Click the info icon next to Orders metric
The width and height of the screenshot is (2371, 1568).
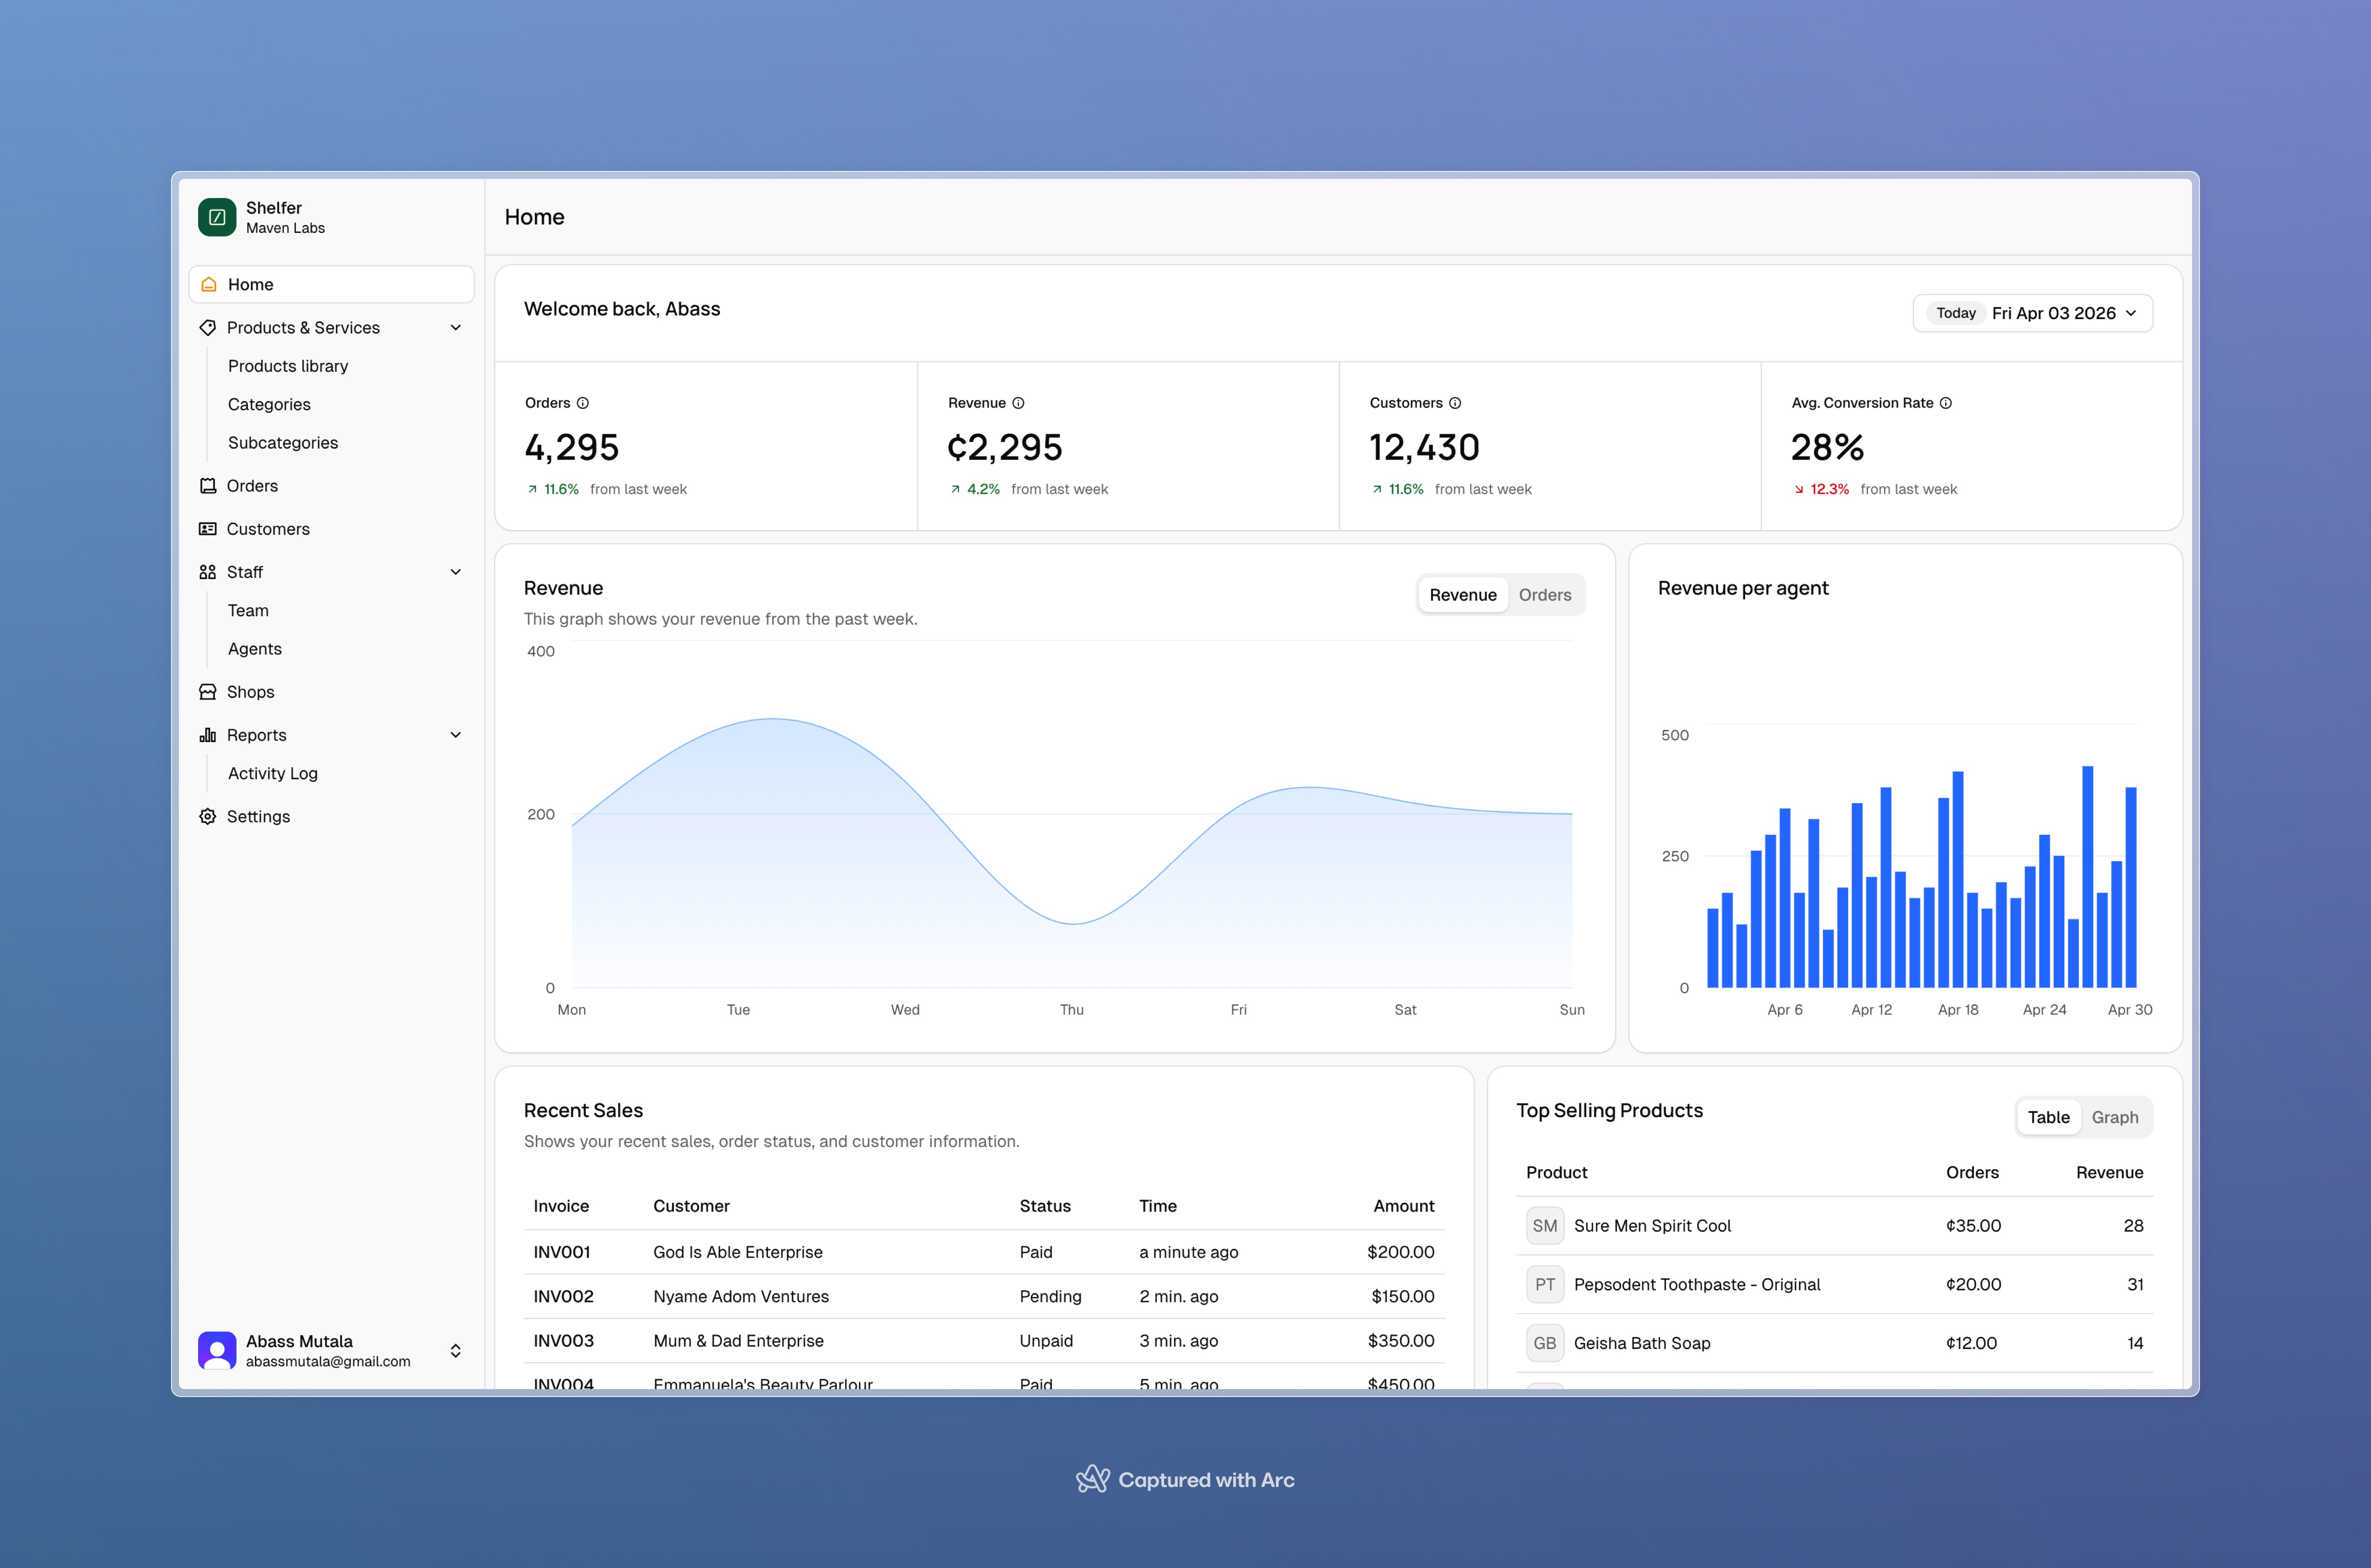(583, 403)
